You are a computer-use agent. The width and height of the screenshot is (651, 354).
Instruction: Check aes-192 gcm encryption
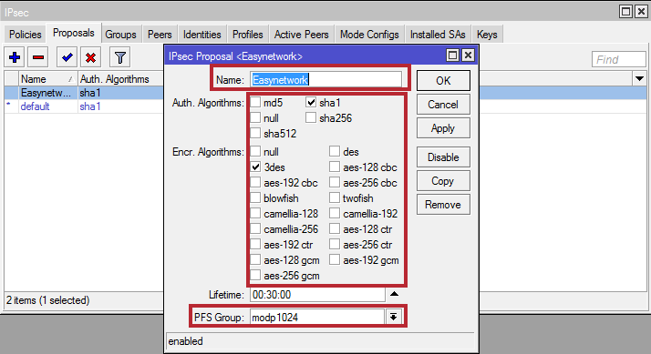335,260
